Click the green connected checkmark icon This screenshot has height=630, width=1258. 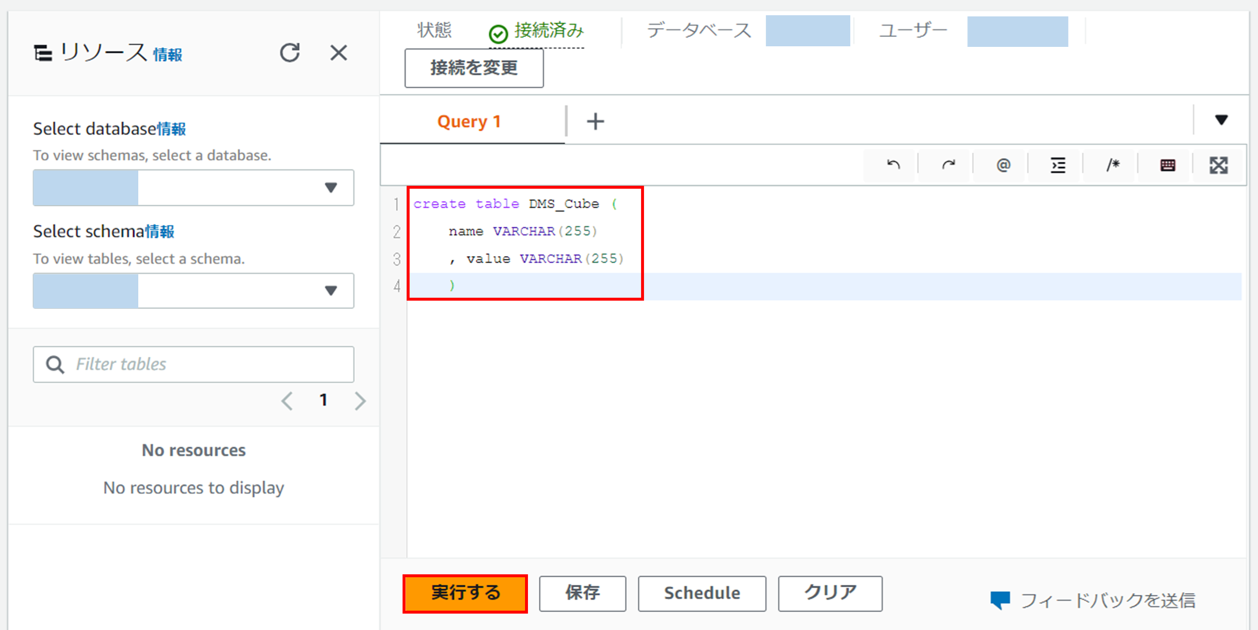coord(498,35)
